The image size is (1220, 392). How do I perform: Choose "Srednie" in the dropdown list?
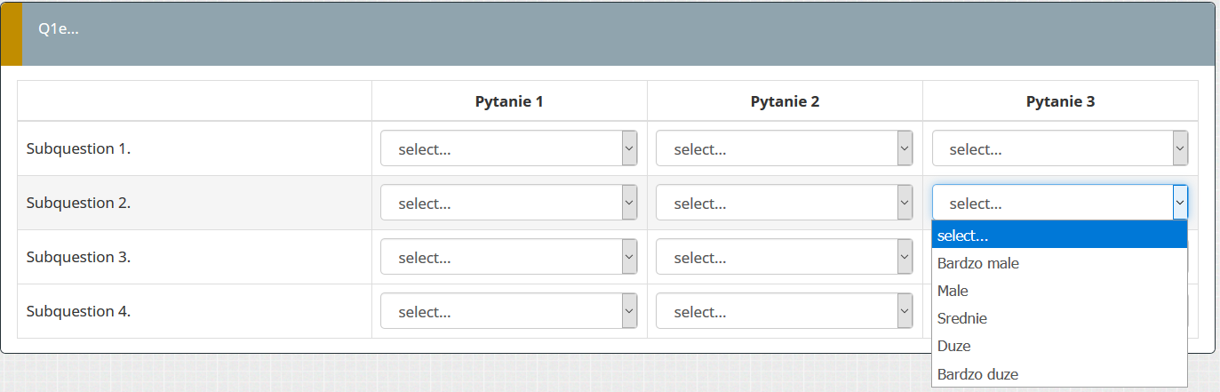tap(1058, 318)
